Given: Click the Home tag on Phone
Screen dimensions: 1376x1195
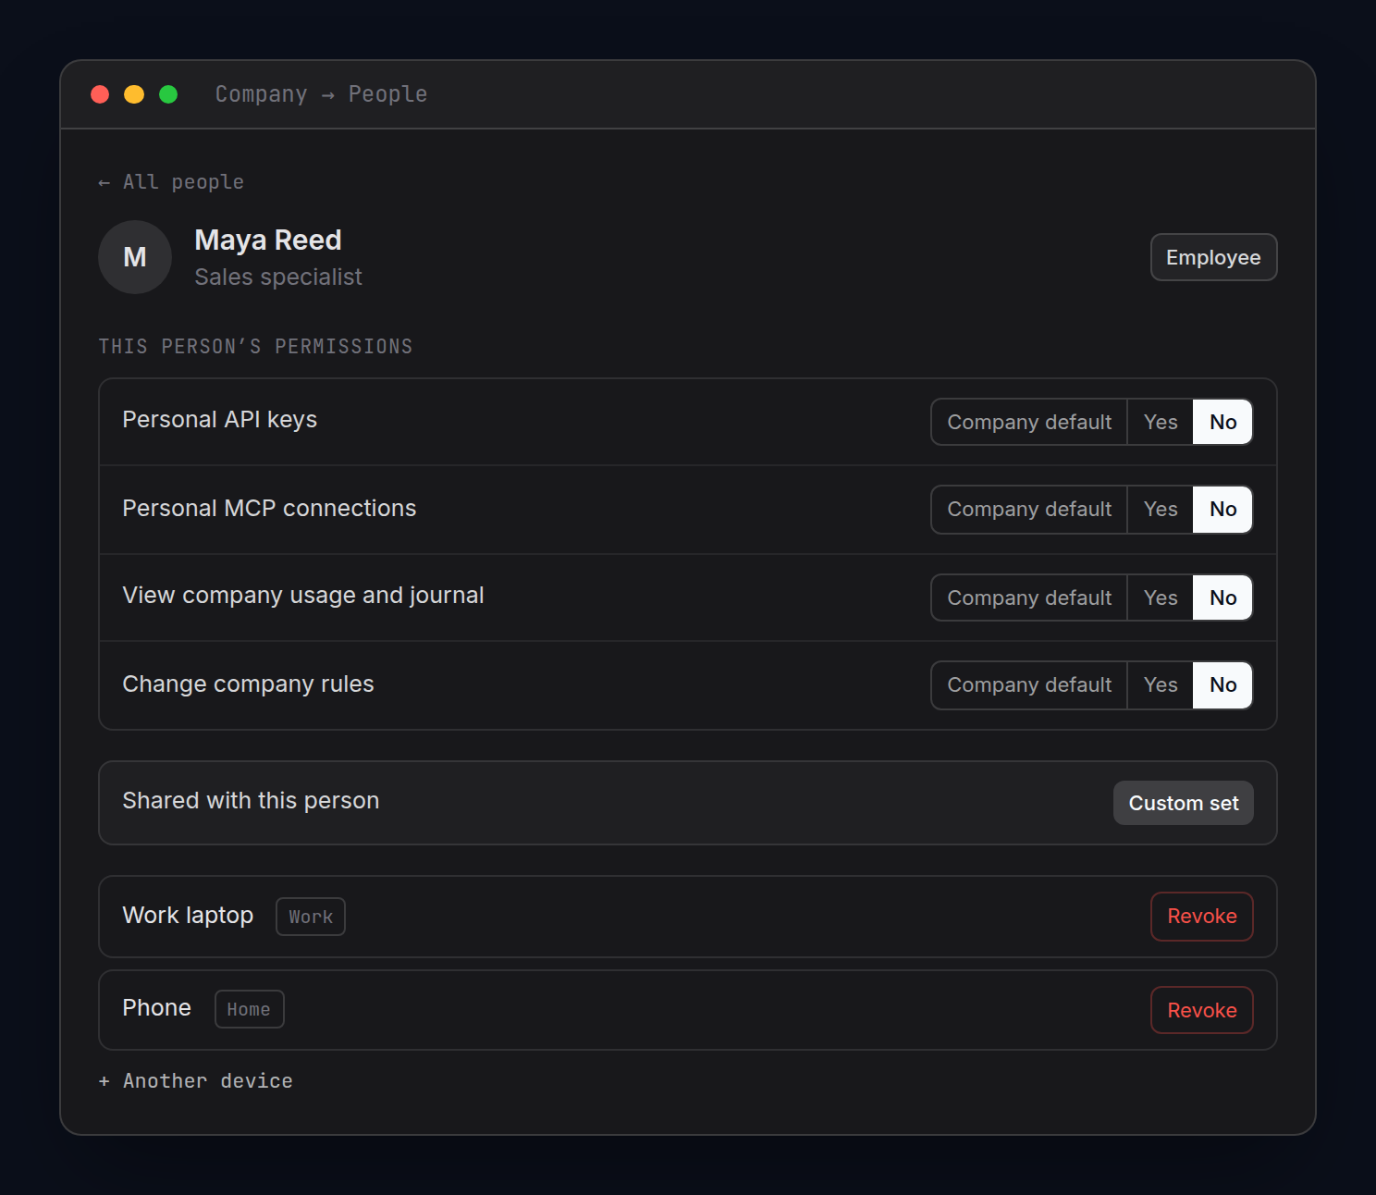Looking at the screenshot, I should pos(249,1009).
